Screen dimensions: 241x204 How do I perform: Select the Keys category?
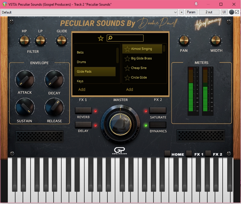pos(95,81)
